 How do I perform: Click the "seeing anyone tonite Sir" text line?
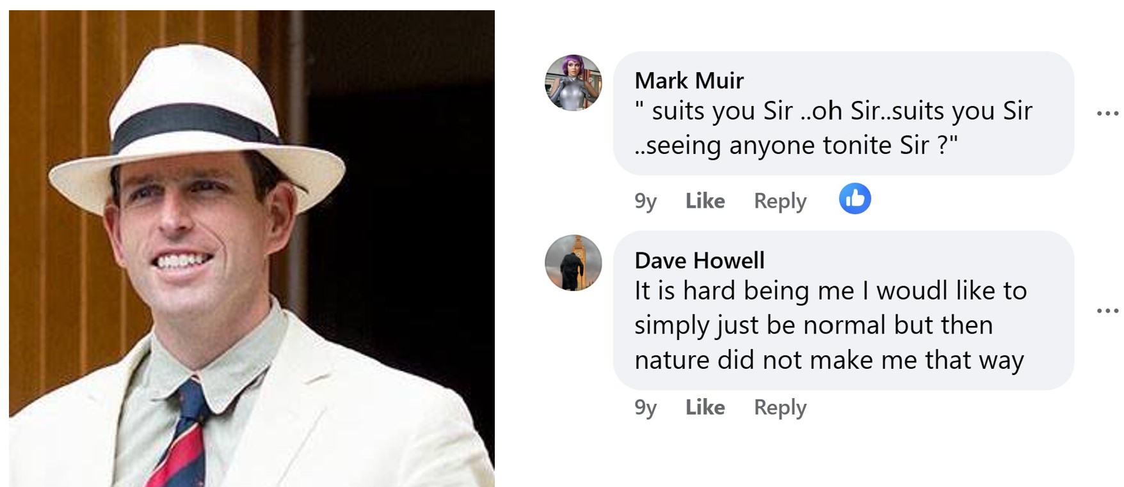(796, 146)
